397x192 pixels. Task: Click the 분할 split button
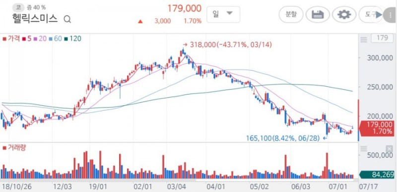291,15
